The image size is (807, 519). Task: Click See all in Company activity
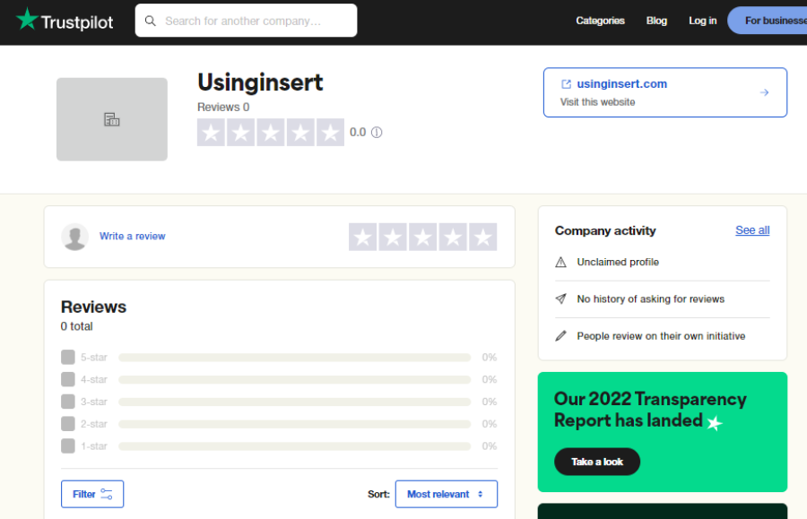[x=752, y=230]
